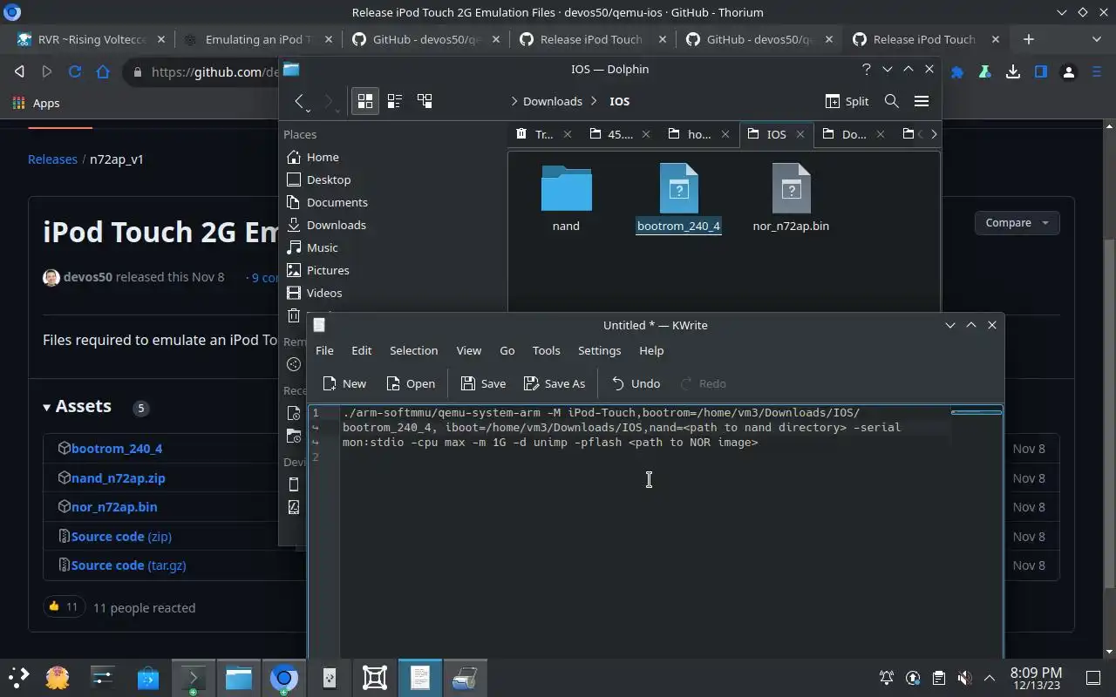Open Konsole terminal from taskbar
This screenshot has width=1116, height=697.
pyautogui.click(x=193, y=677)
